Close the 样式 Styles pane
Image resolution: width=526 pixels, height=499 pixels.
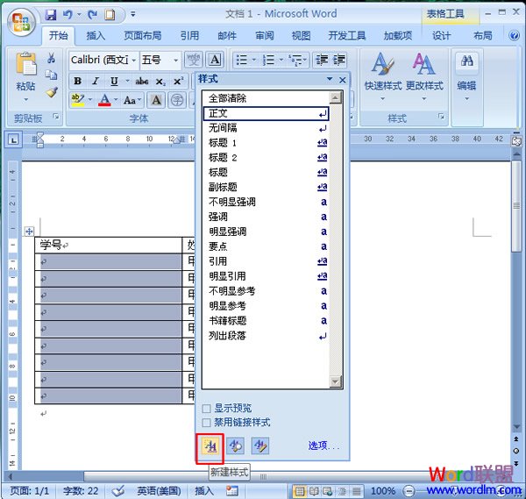tap(342, 80)
